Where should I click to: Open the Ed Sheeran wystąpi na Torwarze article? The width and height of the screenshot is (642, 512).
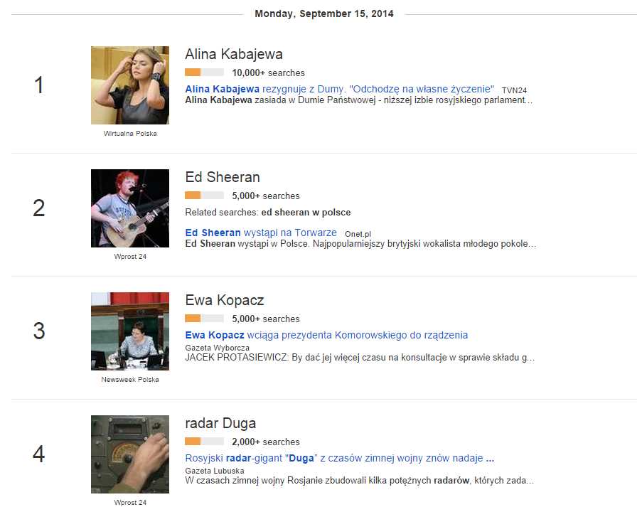click(x=261, y=233)
